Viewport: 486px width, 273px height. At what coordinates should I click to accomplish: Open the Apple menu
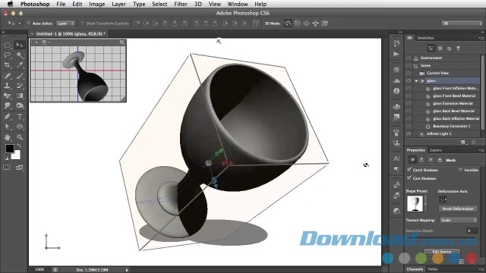[10, 4]
